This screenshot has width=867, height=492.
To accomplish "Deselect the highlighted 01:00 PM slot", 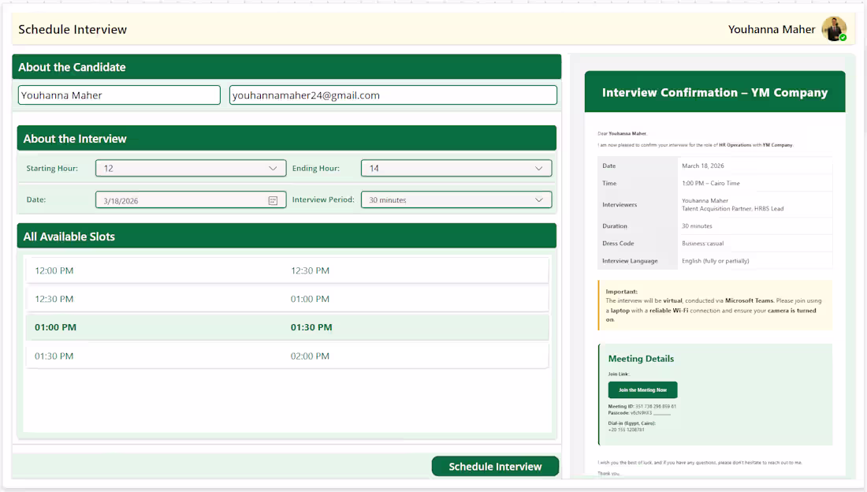I will click(x=287, y=327).
